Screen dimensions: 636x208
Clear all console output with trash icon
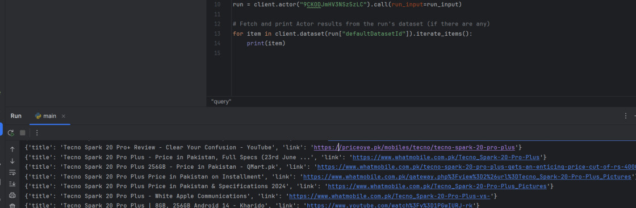[x=12, y=206]
